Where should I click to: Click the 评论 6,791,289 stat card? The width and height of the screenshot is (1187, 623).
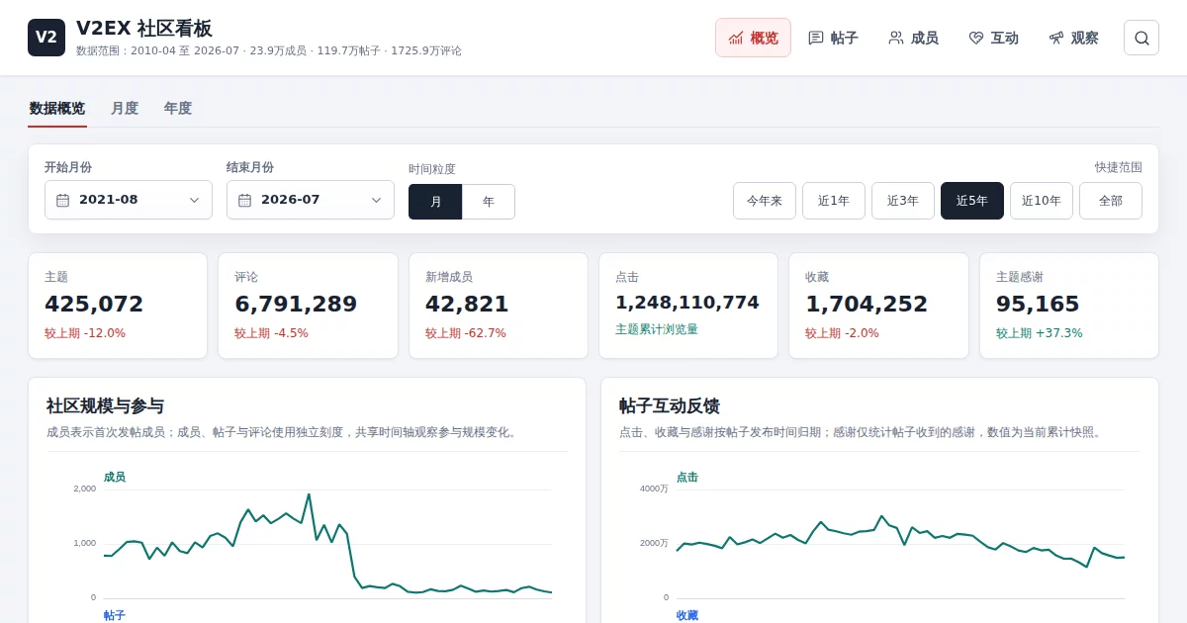click(308, 306)
